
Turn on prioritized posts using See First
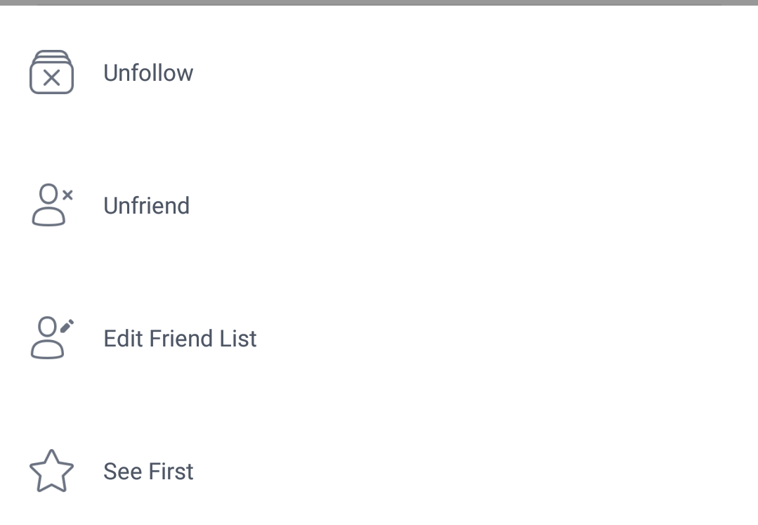148,471
